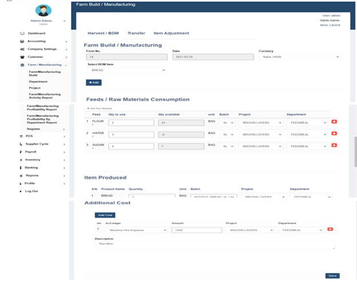Screen dimensions: 357x285
Task: Expand the Supplier Cycle menu
Action: (x=64, y=144)
